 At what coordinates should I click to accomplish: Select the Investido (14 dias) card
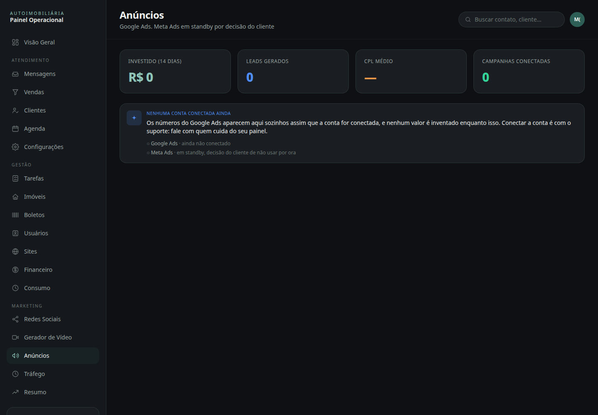coord(175,71)
